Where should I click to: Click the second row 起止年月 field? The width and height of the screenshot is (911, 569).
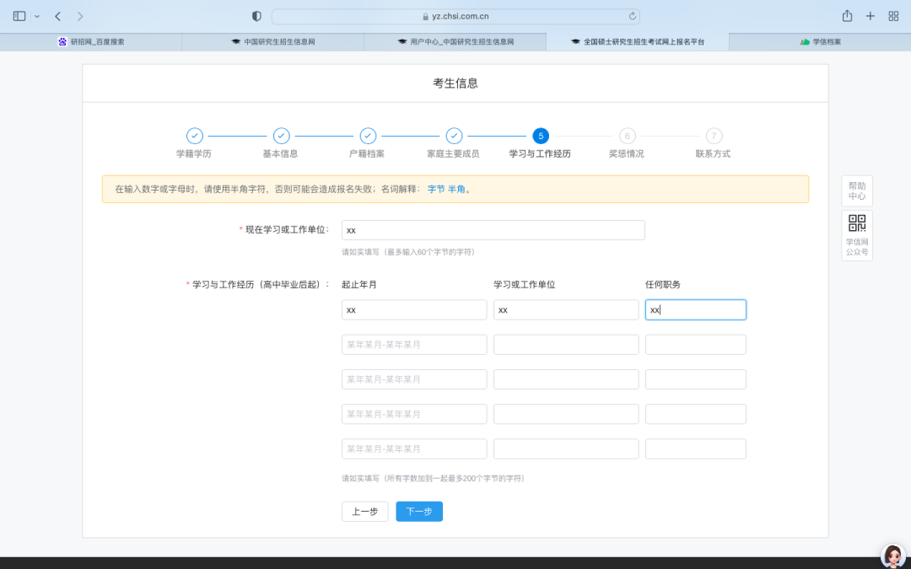coord(413,345)
